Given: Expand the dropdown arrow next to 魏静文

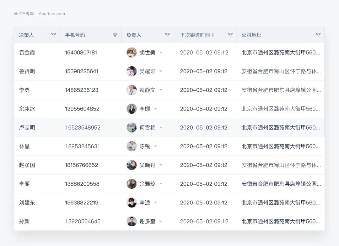Looking at the screenshot, I should 161,90.
